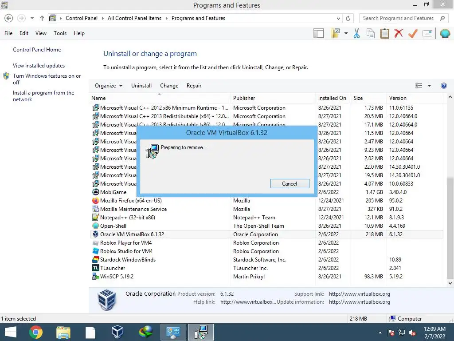Viewport: 454px width, 341px height.
Task: Click the Uninstall command
Action: click(x=141, y=86)
